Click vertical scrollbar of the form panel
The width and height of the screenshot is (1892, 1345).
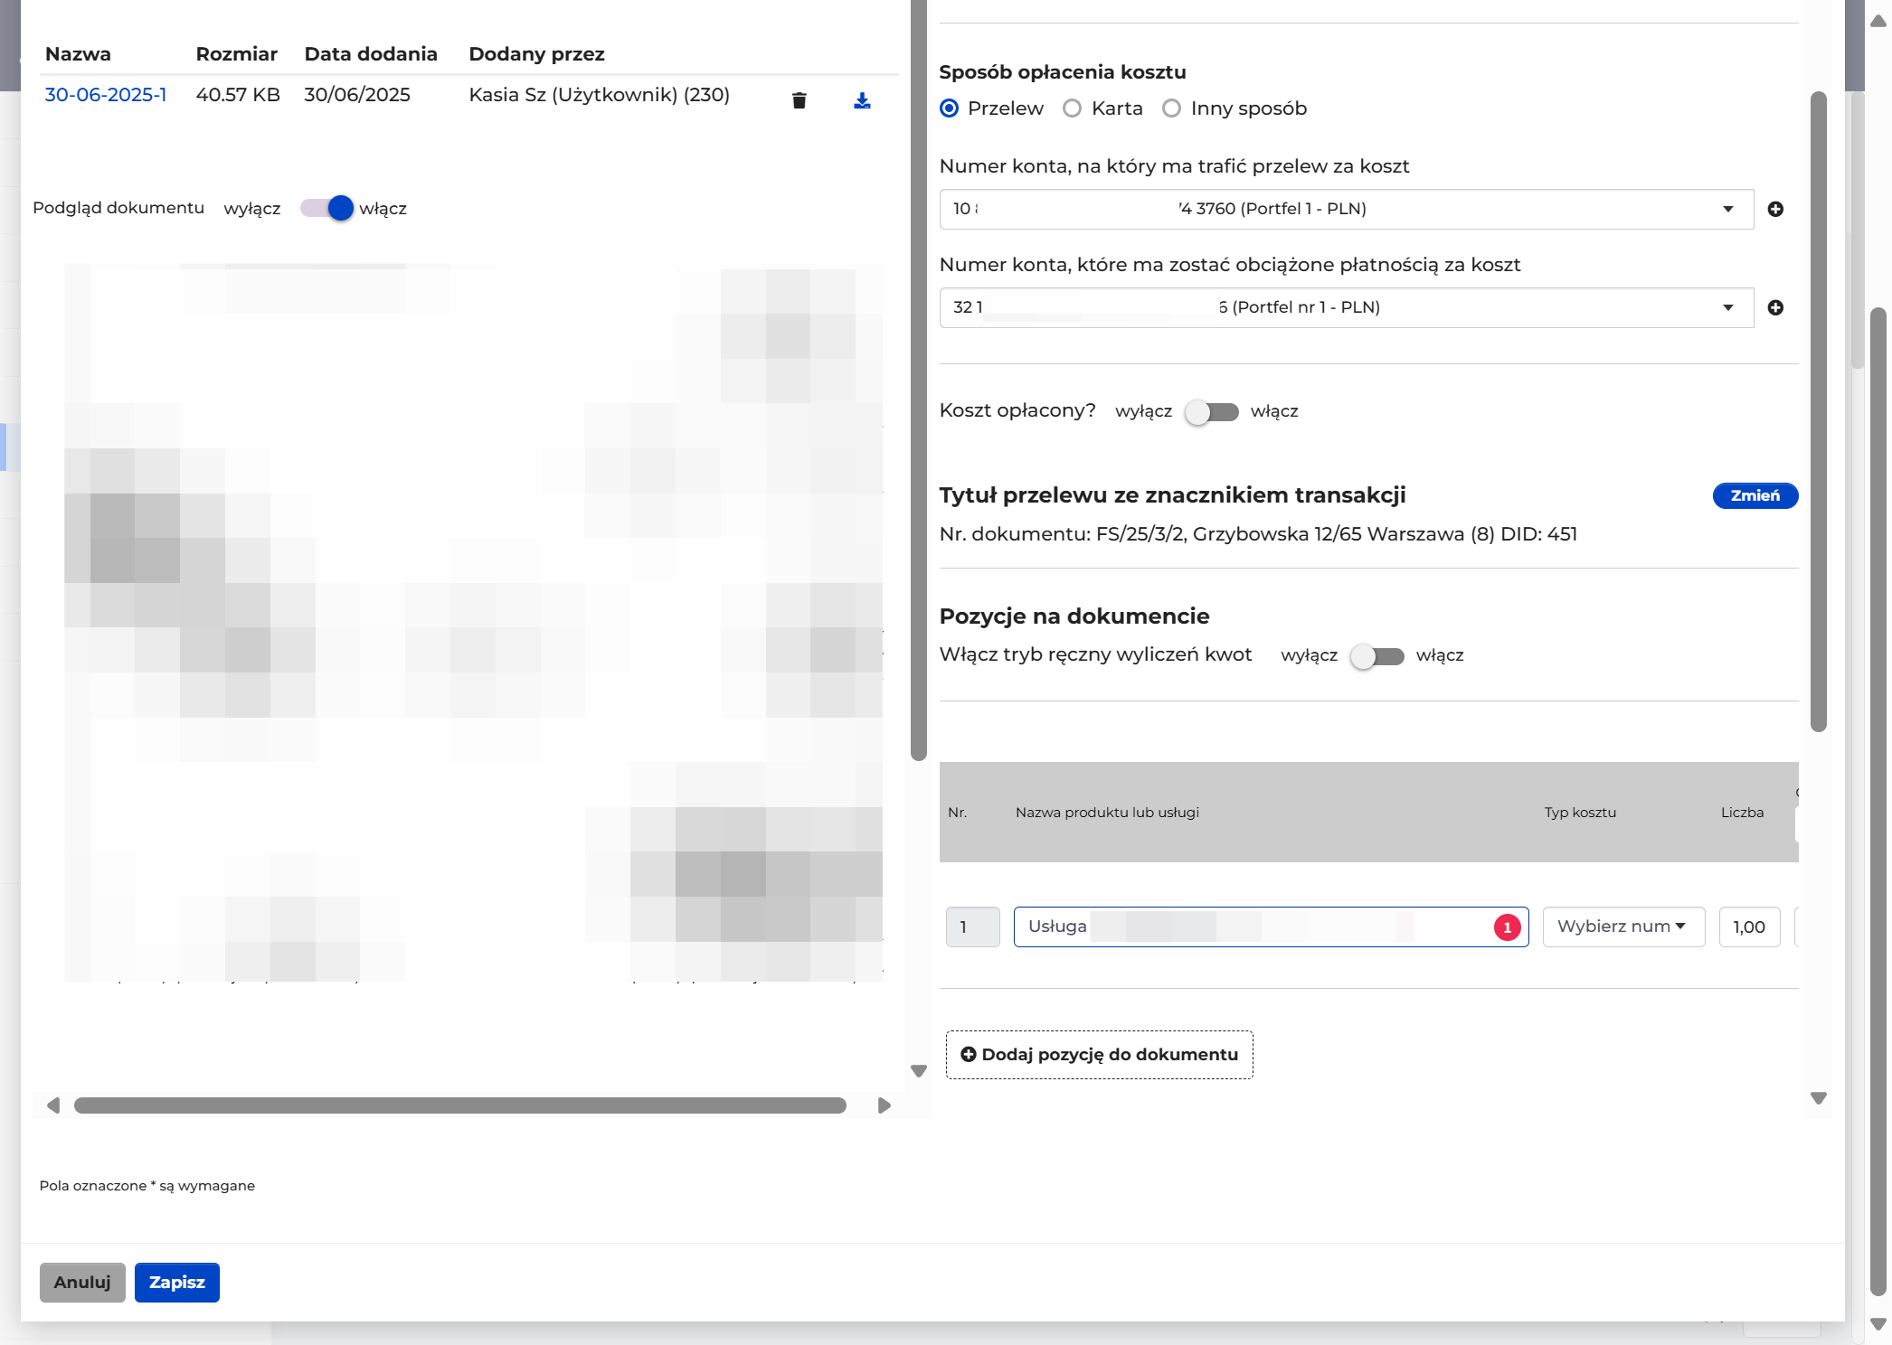tap(1819, 411)
